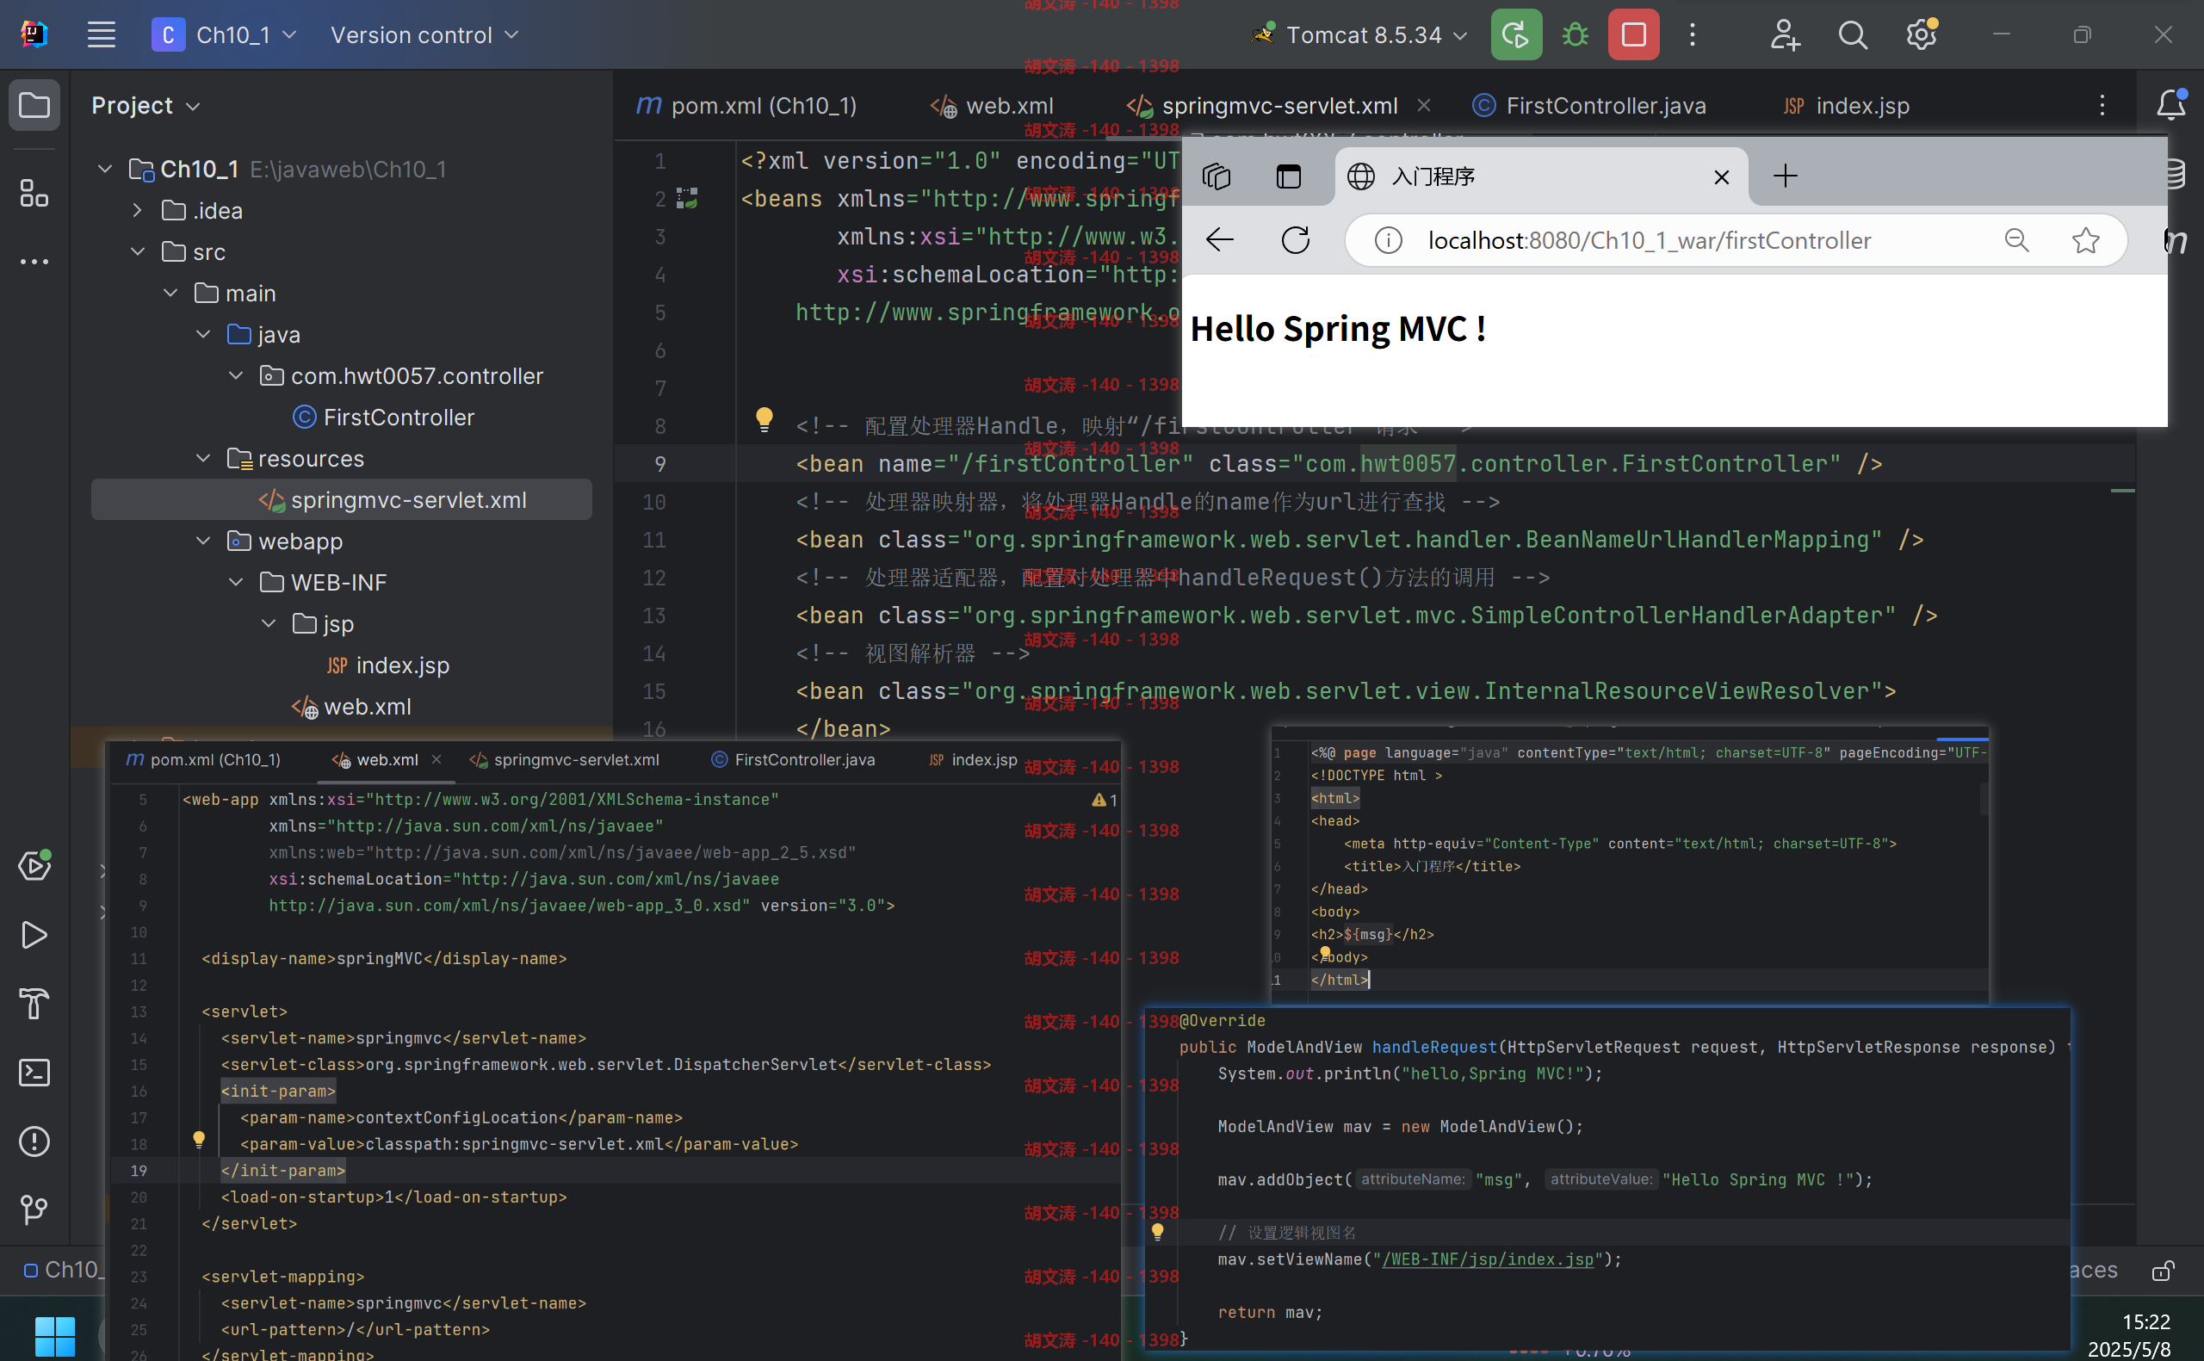Open the Windows Start button
This screenshot has width=2204, height=1361.
click(55, 1336)
